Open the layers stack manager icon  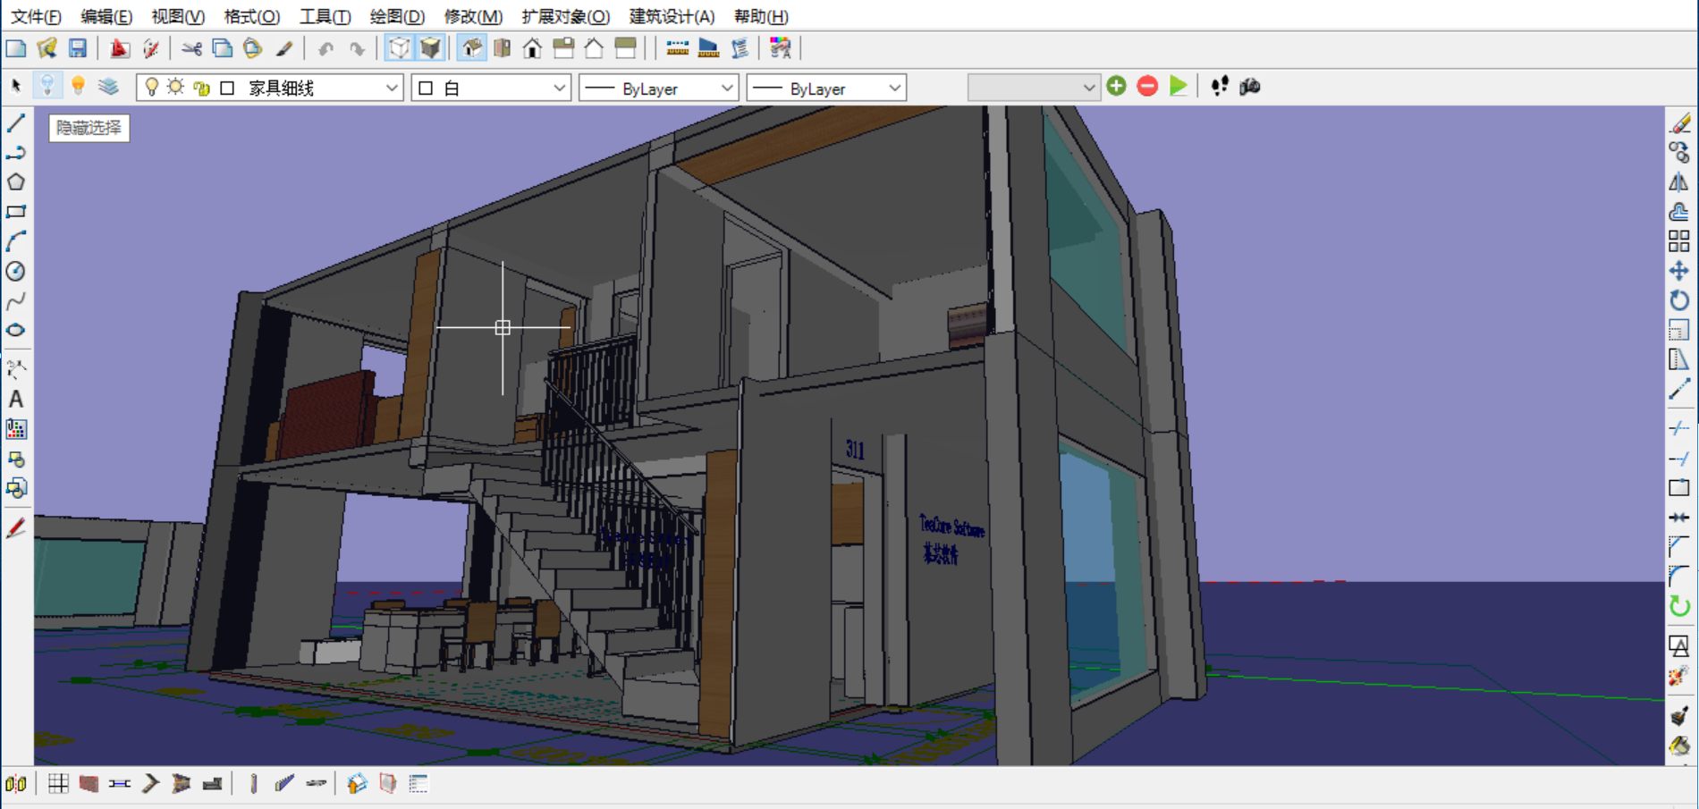[108, 87]
